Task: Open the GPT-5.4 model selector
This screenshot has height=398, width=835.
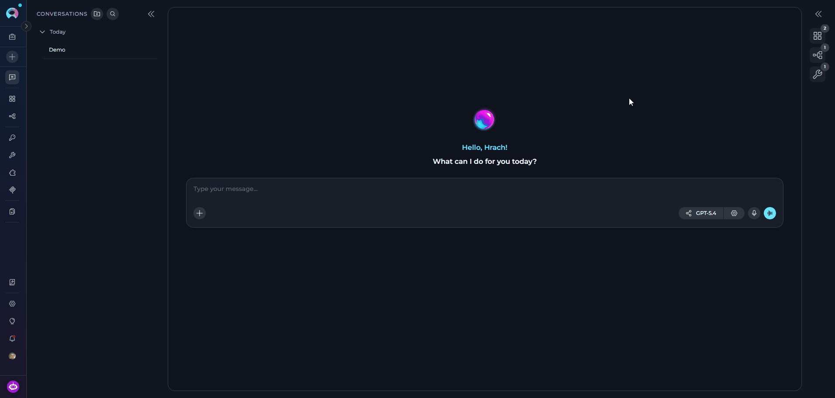Action: pos(701,213)
